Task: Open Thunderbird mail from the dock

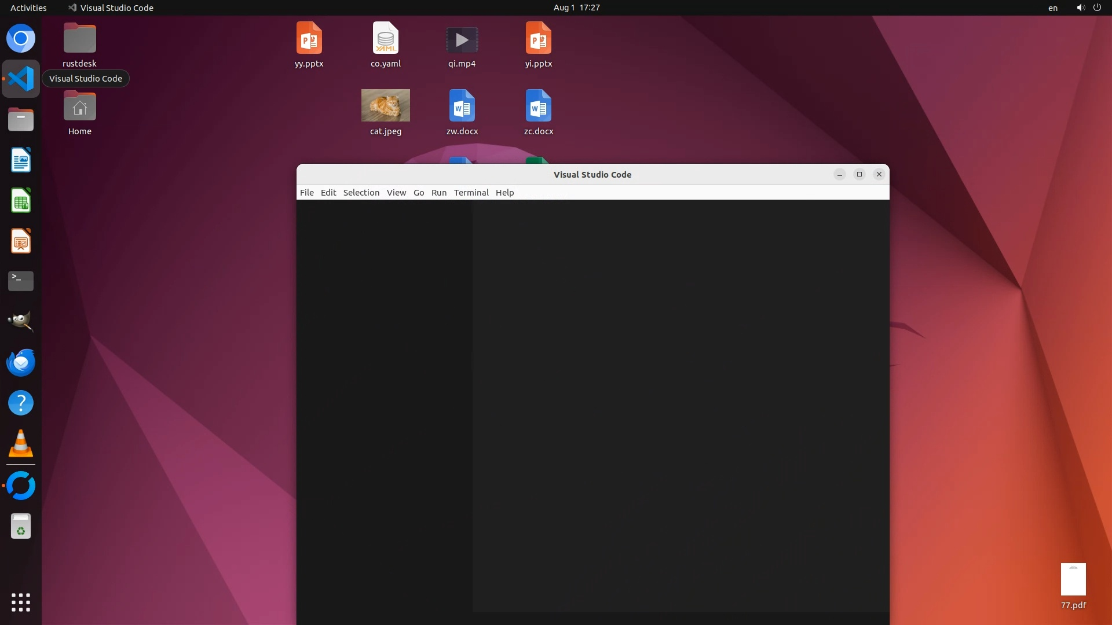Action: [21, 362]
